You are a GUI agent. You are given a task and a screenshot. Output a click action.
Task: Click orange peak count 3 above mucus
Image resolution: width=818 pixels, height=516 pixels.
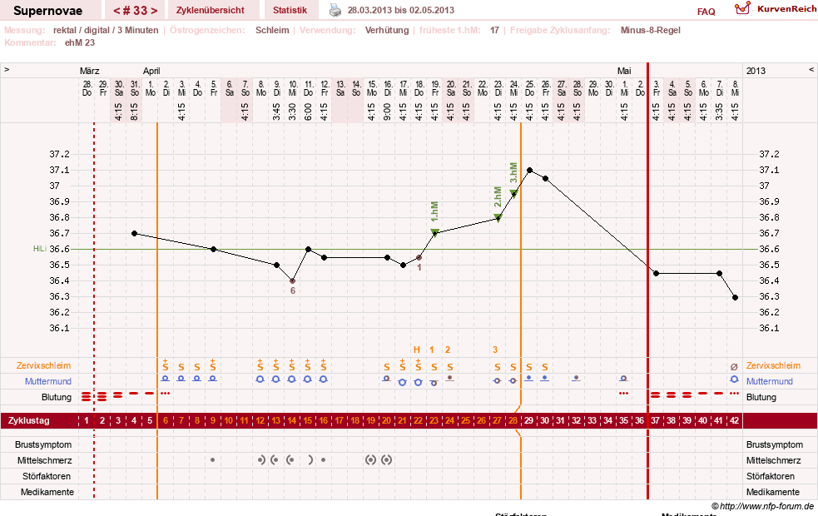click(x=495, y=350)
